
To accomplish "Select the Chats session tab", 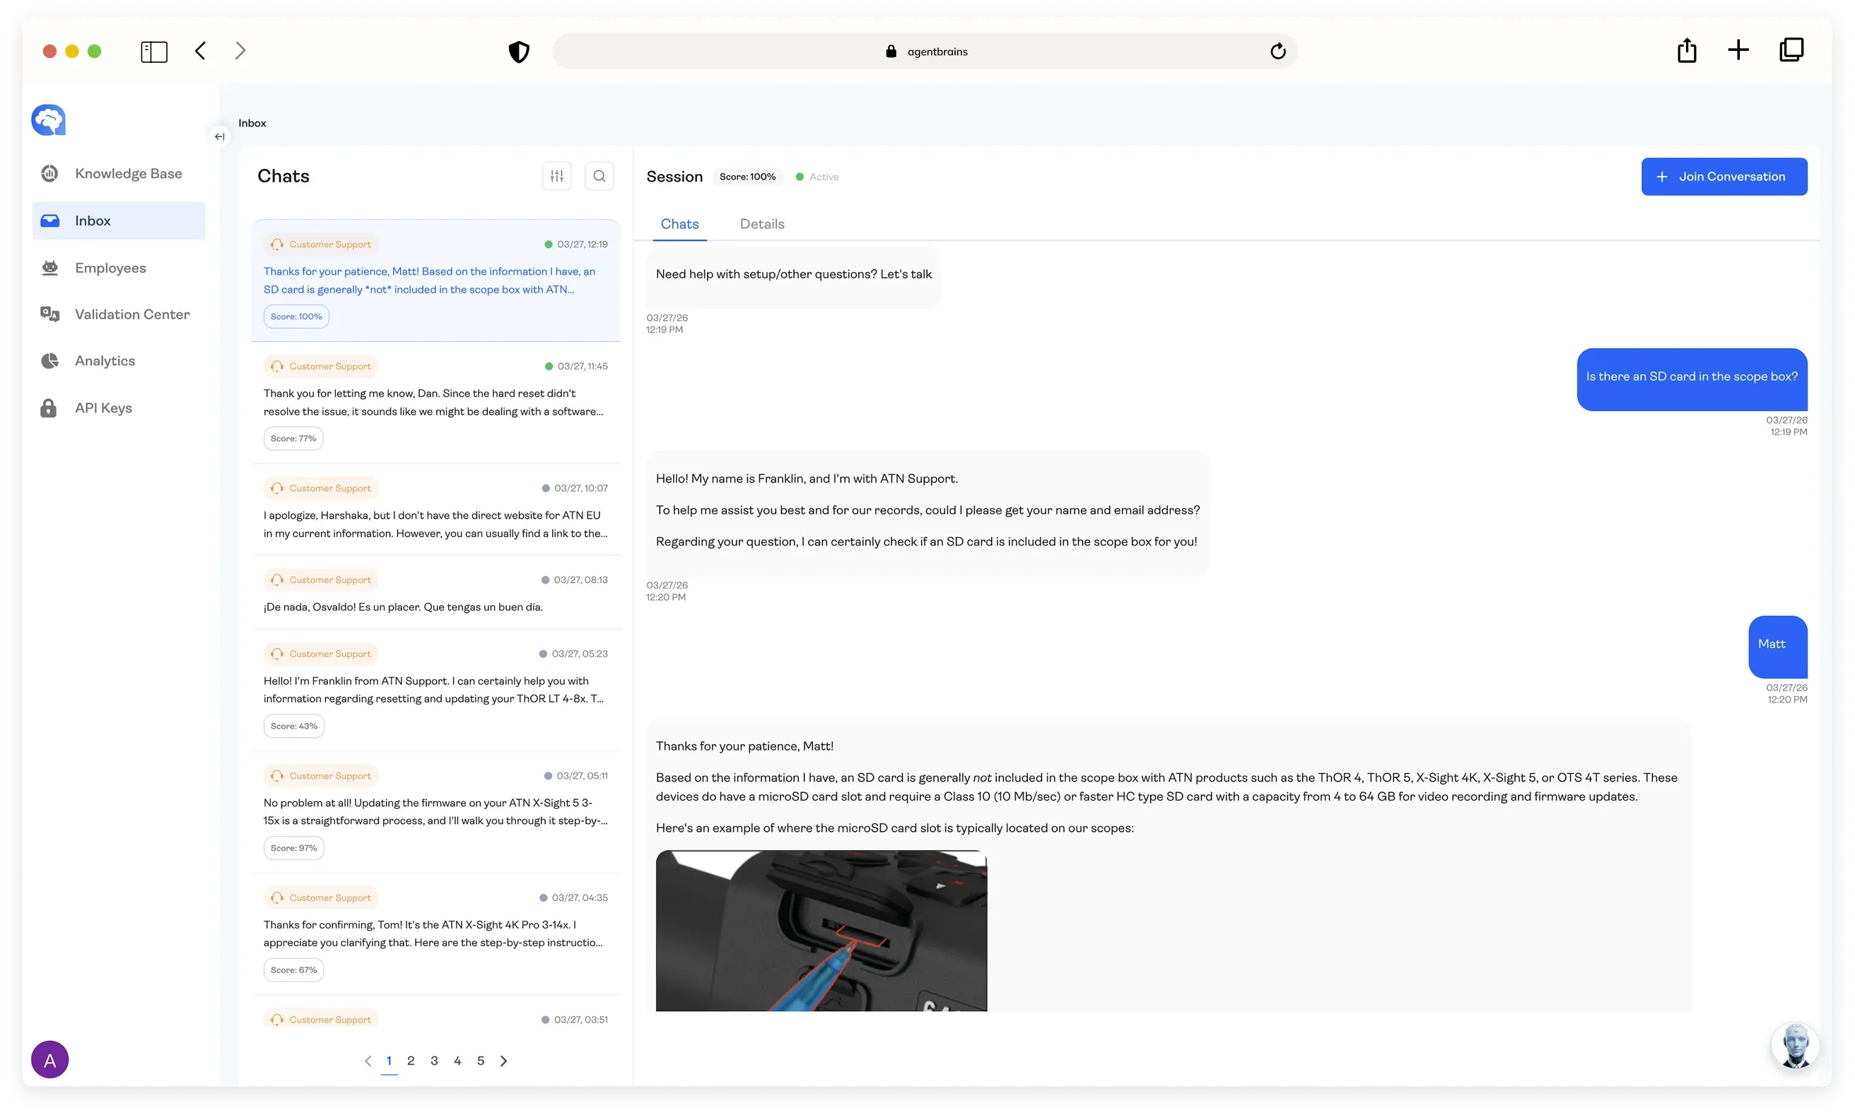I will tap(679, 224).
